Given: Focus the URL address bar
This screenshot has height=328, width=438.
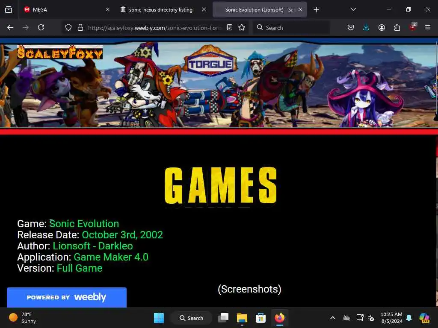Looking at the screenshot, I should coord(154,28).
